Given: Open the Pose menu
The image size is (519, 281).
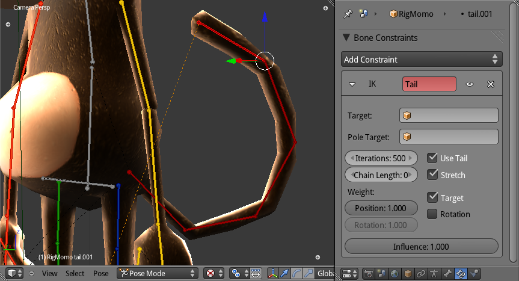Looking at the screenshot, I should pos(100,273).
